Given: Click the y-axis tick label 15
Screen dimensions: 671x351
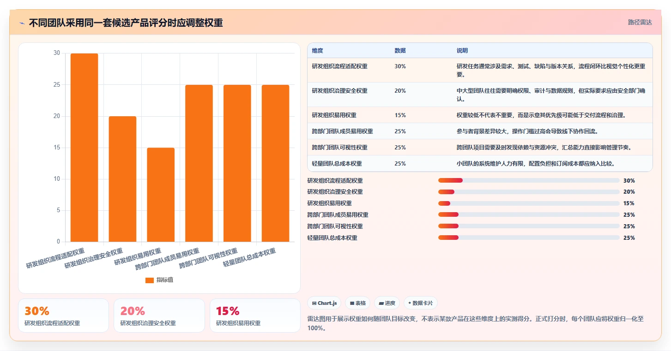Looking at the screenshot, I should point(57,148).
